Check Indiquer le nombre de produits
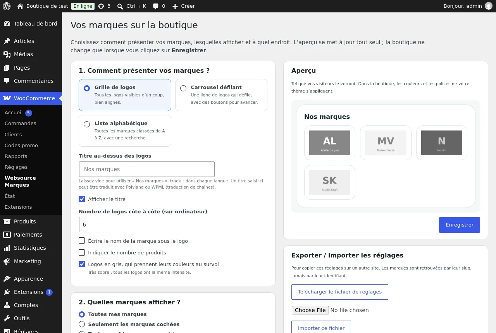 click(x=82, y=252)
